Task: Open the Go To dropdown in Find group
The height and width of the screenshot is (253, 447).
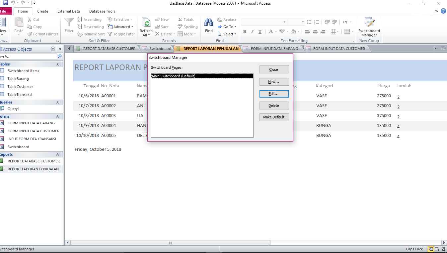Action: (x=227, y=26)
